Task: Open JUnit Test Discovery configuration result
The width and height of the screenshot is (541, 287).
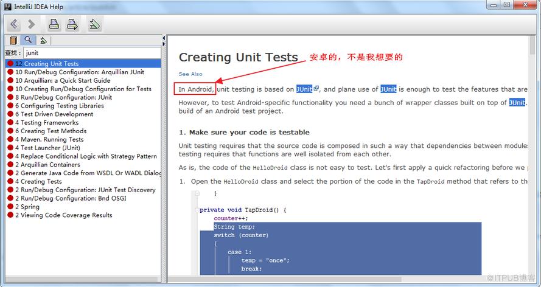Action: pyautogui.click(x=85, y=190)
